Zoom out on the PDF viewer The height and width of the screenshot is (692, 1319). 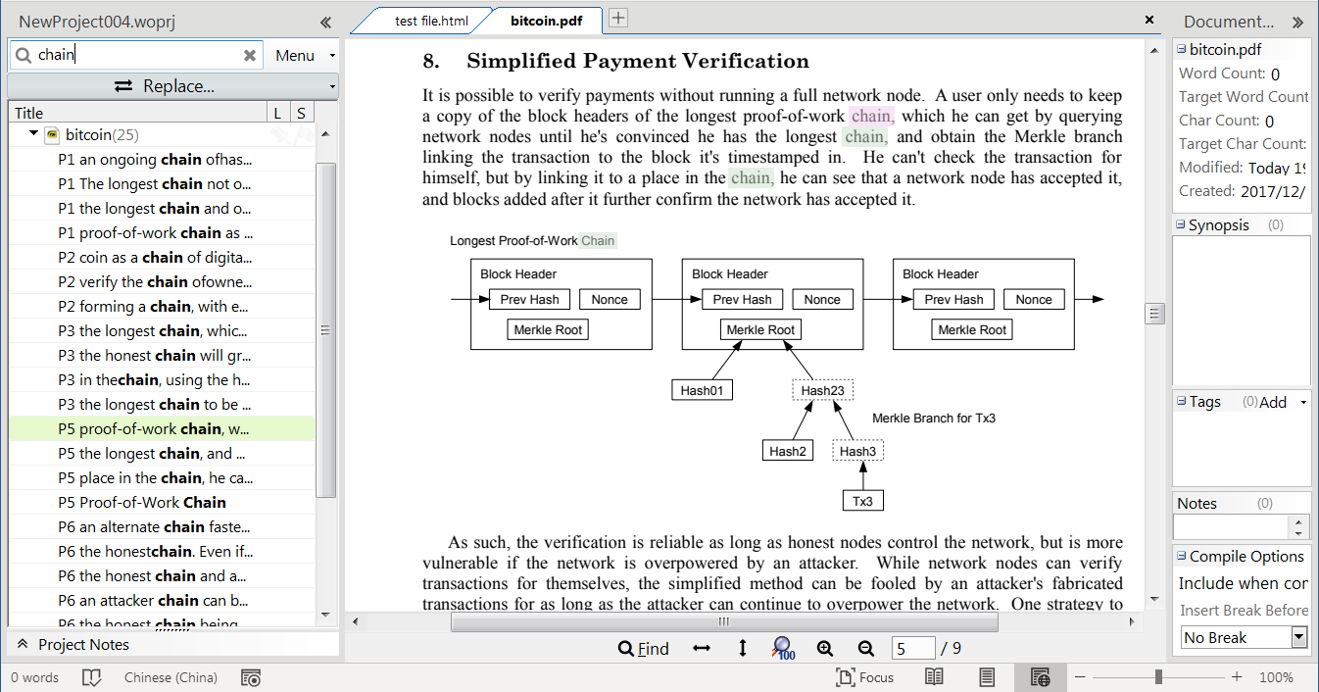865,648
